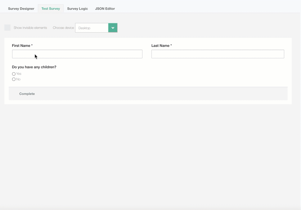Click the 'Last Name *' question label
The height and width of the screenshot is (210, 301).
161,46
